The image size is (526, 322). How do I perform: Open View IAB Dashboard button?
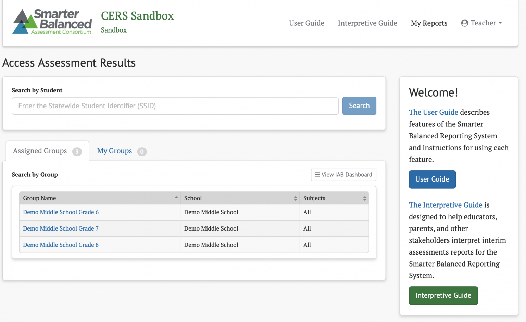pos(343,175)
